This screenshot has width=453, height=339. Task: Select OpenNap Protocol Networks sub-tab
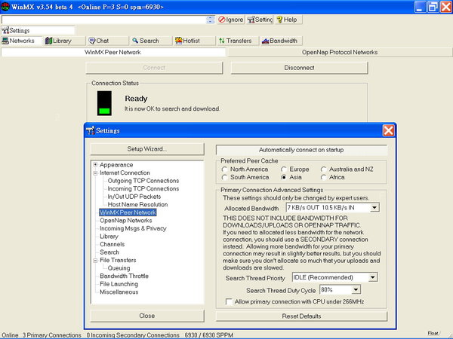point(340,52)
